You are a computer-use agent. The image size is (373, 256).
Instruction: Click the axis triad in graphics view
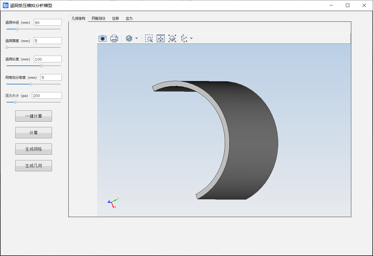coord(113,202)
